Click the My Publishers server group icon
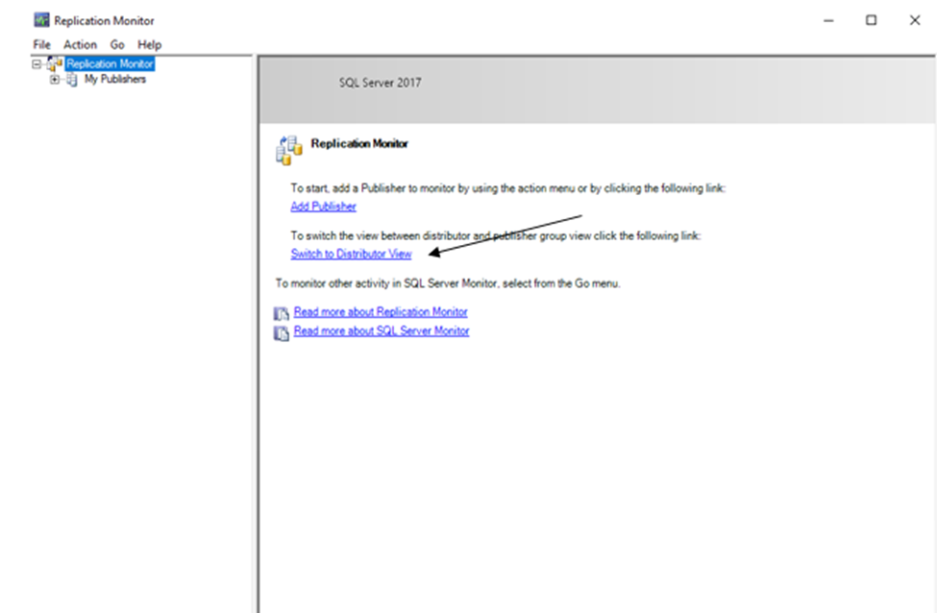Image resolution: width=937 pixels, height=613 pixels. pos(72,80)
